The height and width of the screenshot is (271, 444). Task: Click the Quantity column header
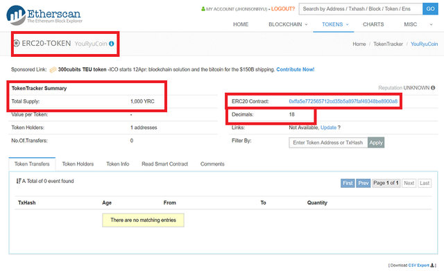tap(317, 203)
